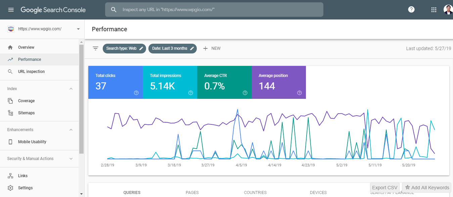Click the plus icon beside NEW
This screenshot has height=197, width=453.
coord(206,48)
